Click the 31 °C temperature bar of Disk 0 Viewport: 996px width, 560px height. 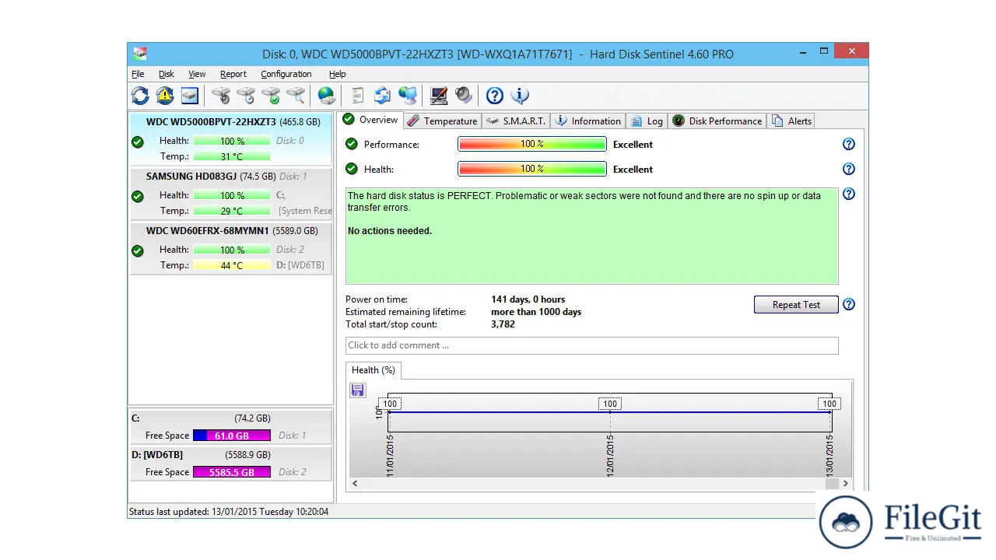tap(232, 156)
